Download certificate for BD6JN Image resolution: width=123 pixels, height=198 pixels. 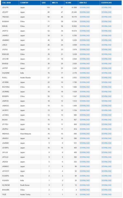pyautogui.click(x=106, y=26)
